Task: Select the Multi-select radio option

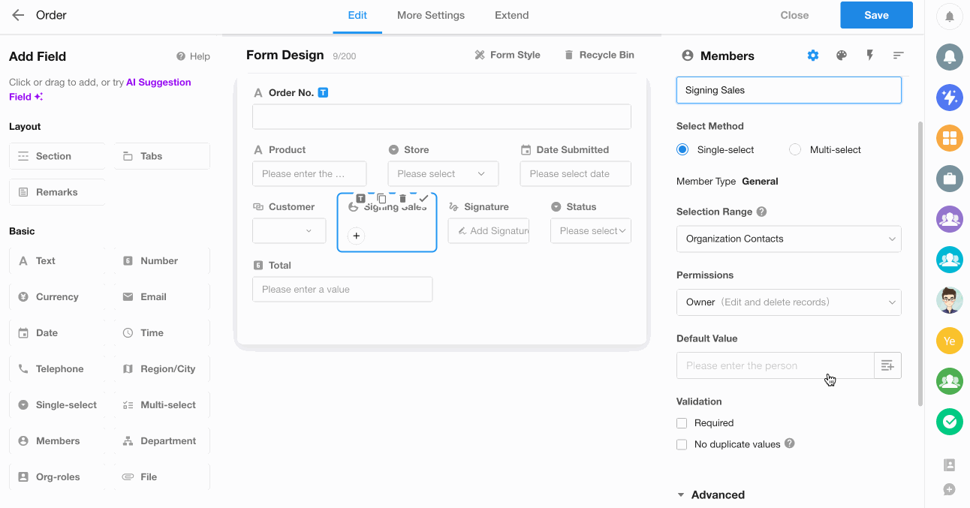Action: point(796,150)
